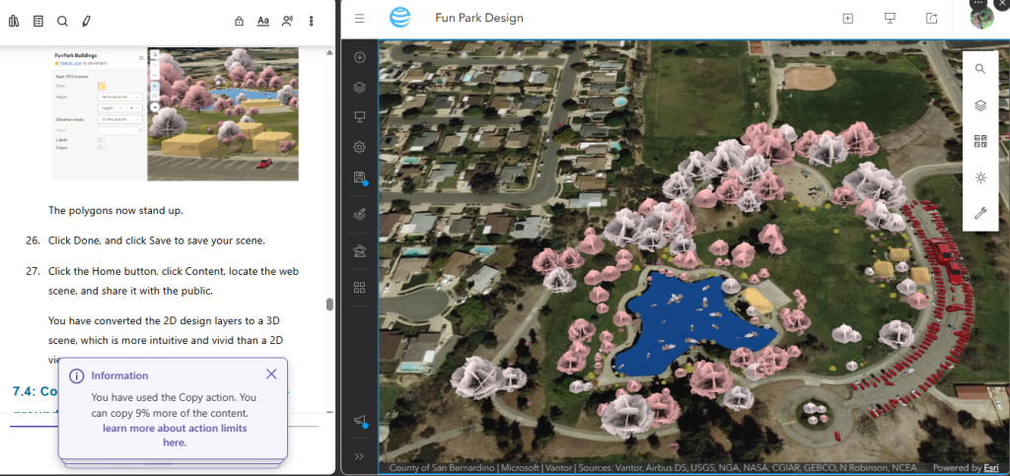Viewport: 1010px width, 476px height.
Task: Open the hamburger menu beside the ArcGIS logo
Action: click(x=360, y=18)
